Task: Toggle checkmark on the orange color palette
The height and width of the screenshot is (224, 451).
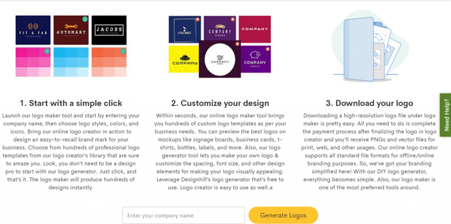Action: point(123,51)
